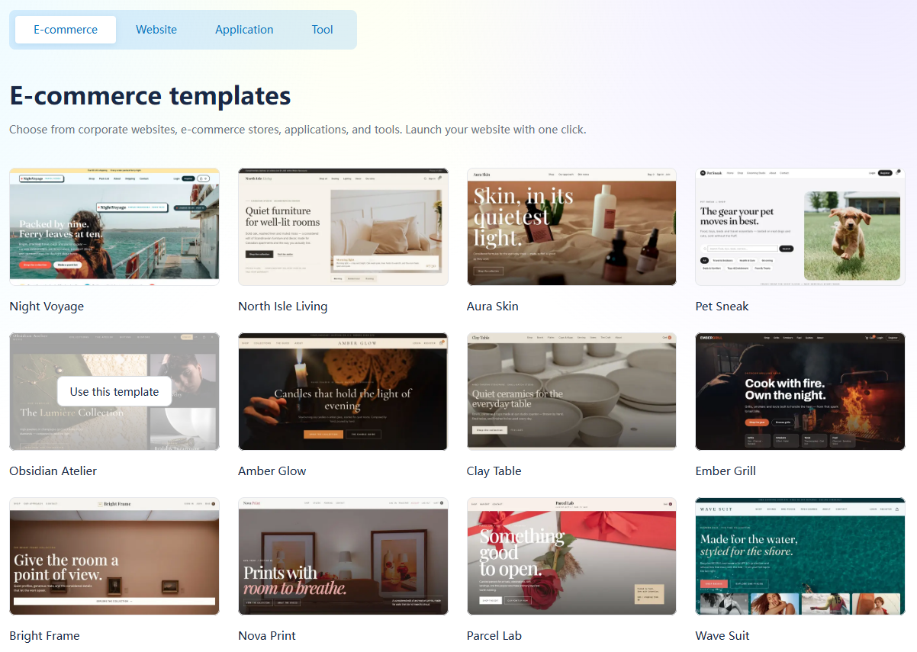
Task: Open the Amber Glow template preview
Action: [343, 391]
